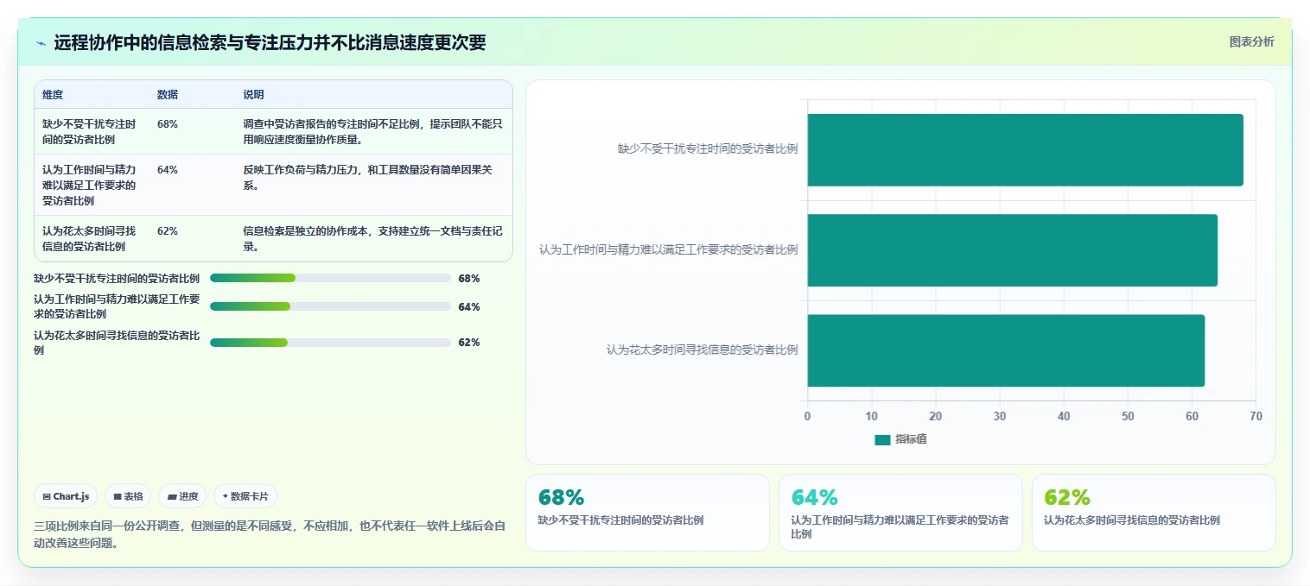Screen dimensions: 1310x586
Task: Select table row name 认为花太多时间寻找信息的受访者比例
Action: pyautogui.click(x=89, y=239)
